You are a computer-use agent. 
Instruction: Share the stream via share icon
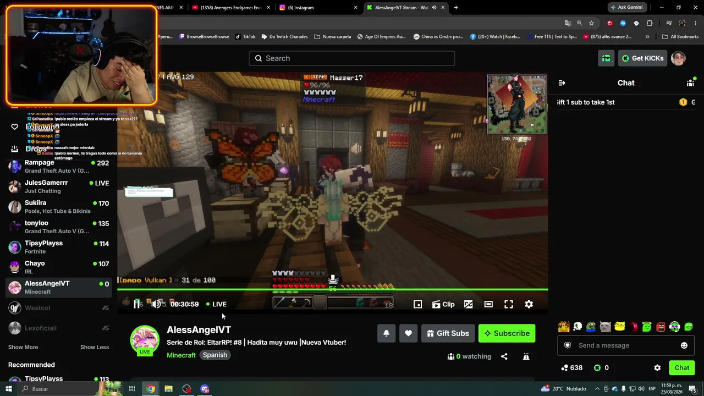pos(504,356)
